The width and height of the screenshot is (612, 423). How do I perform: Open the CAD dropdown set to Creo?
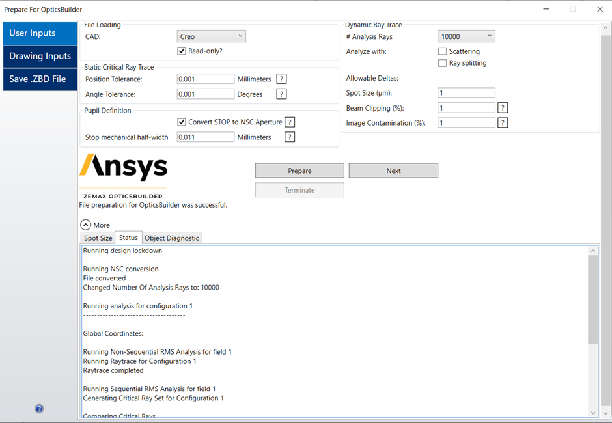pos(211,36)
